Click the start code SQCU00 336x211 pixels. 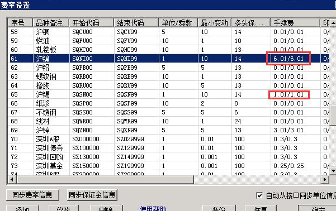82,32
